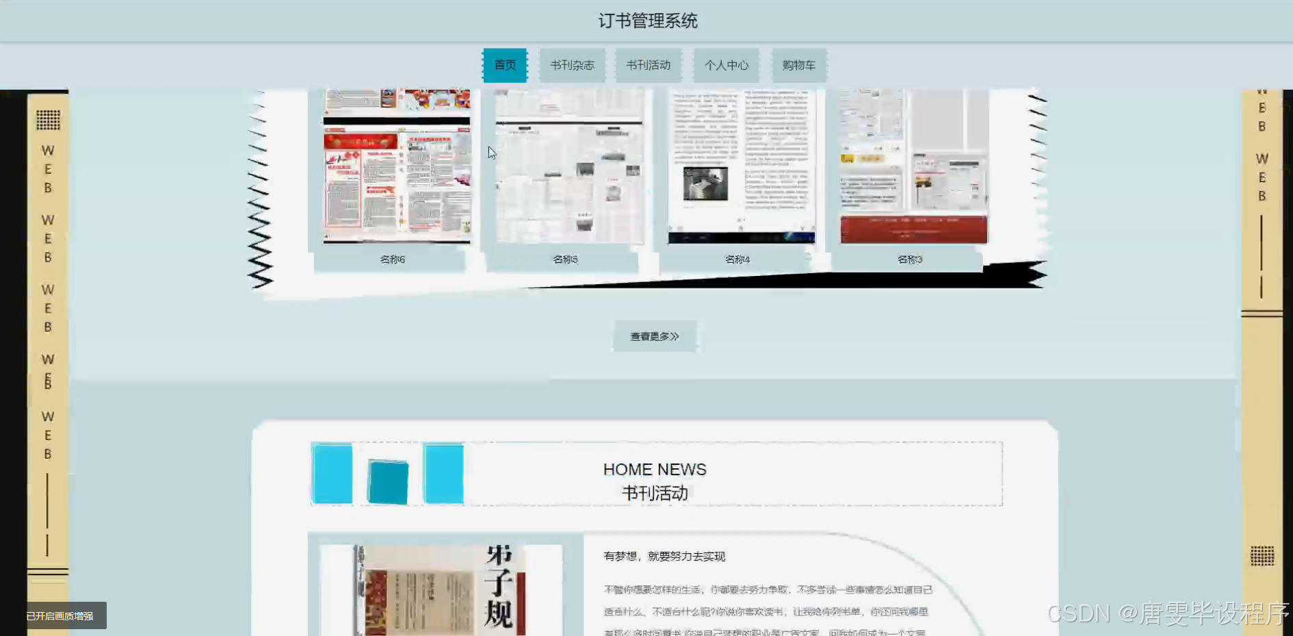The image size is (1293, 636).
Task: Go to the 书刊活动 tab
Action: [x=649, y=65]
